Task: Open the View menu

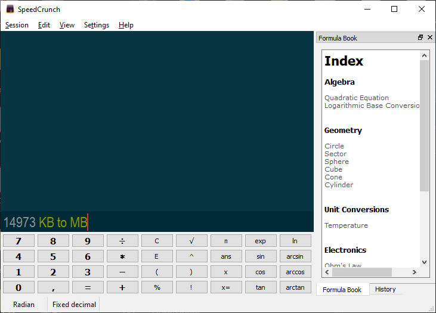Action: pos(67,25)
